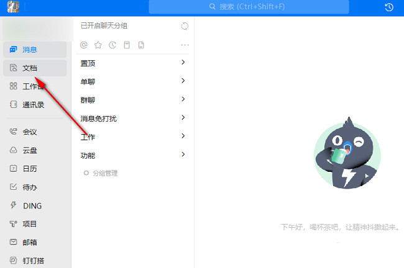
Task: Open the three-dot more options menu
Action: click(x=185, y=45)
